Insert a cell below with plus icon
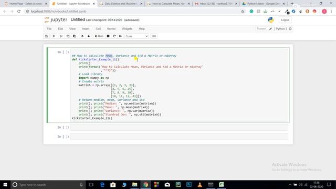The height and width of the screenshot is (189, 336). (x=54, y=36)
